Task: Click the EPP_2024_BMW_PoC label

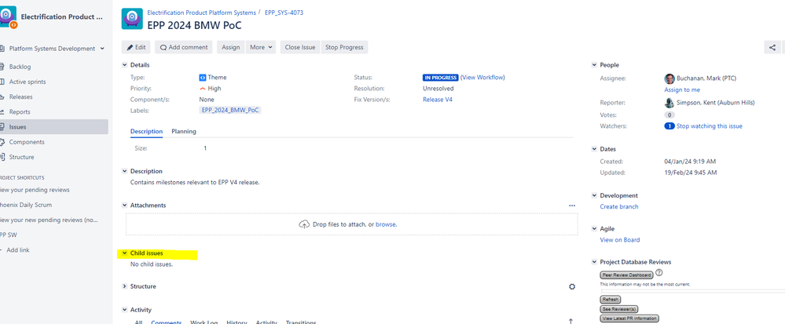Action: click(x=230, y=110)
